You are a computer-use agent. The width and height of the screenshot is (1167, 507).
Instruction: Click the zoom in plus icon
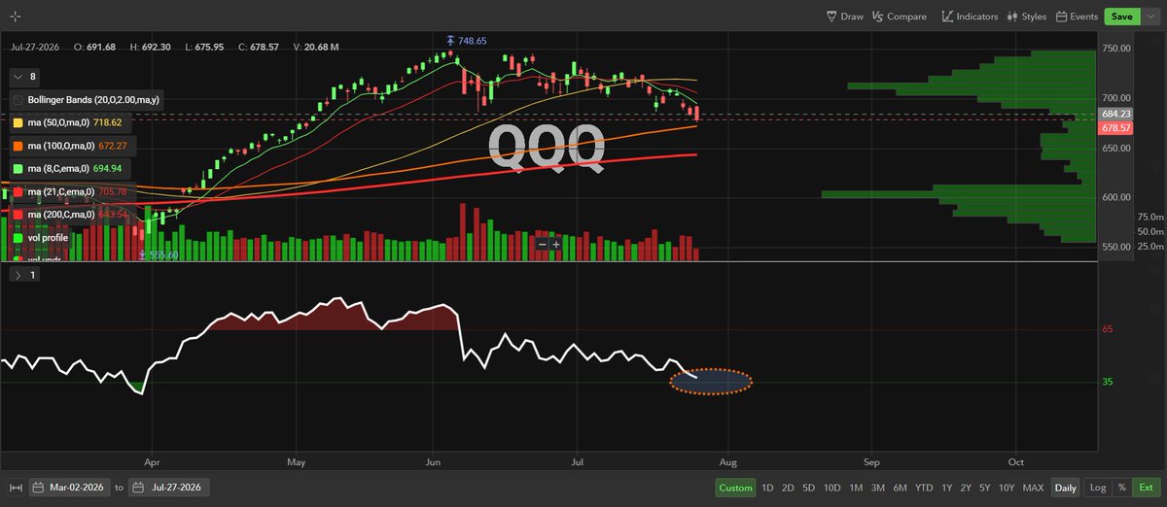tap(556, 244)
